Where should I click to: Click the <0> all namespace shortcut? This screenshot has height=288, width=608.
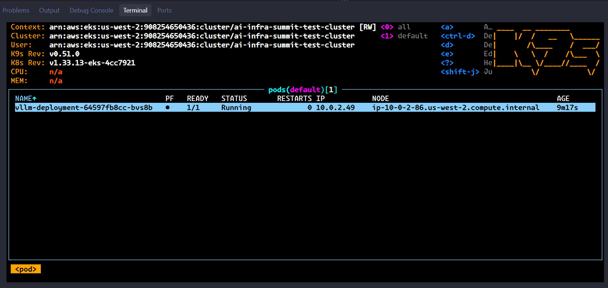pyautogui.click(x=396, y=27)
